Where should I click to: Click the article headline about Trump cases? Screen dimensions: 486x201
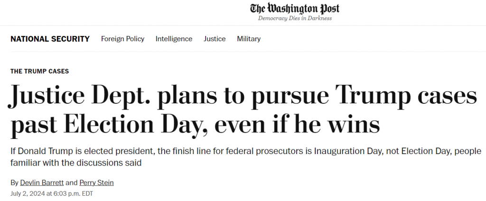coord(243,110)
